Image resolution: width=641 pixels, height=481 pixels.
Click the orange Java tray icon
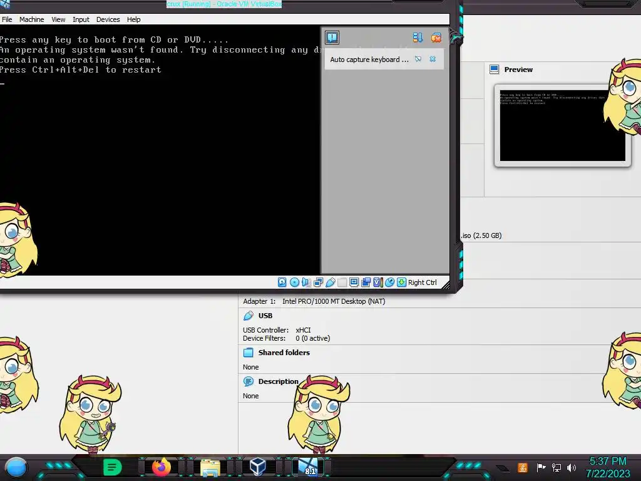pyautogui.click(x=522, y=467)
